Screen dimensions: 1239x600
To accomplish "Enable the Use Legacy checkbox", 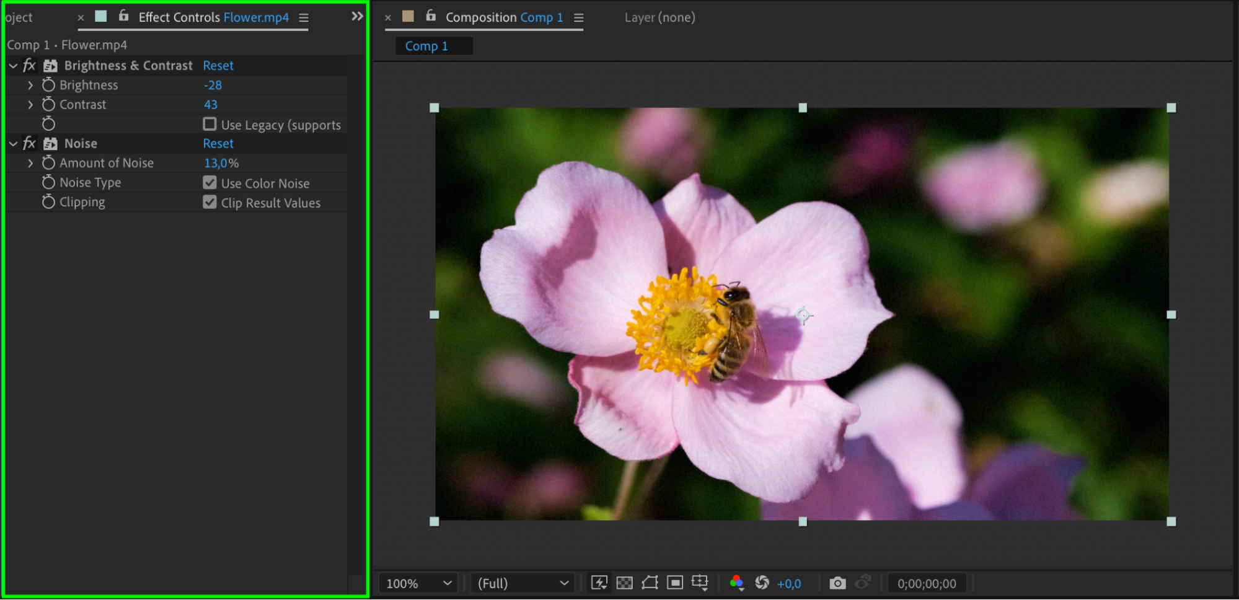I will 209,125.
